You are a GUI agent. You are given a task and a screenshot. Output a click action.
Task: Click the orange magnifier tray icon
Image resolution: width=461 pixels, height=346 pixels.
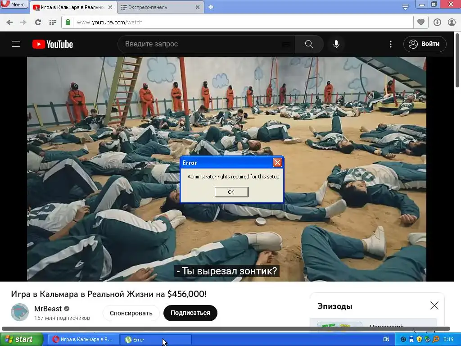[436, 340]
